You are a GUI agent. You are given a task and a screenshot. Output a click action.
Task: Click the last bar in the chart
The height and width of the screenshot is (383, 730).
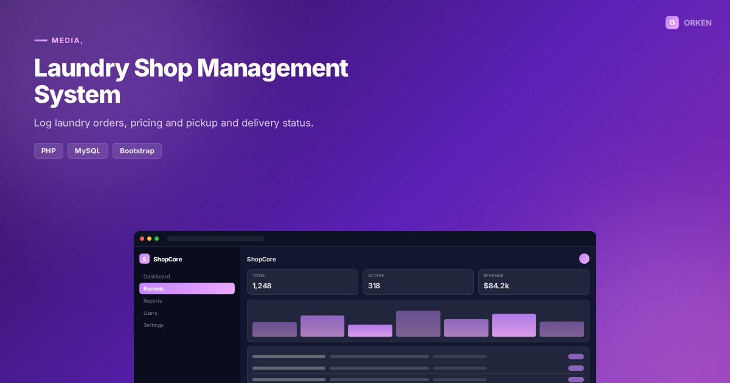pos(561,329)
